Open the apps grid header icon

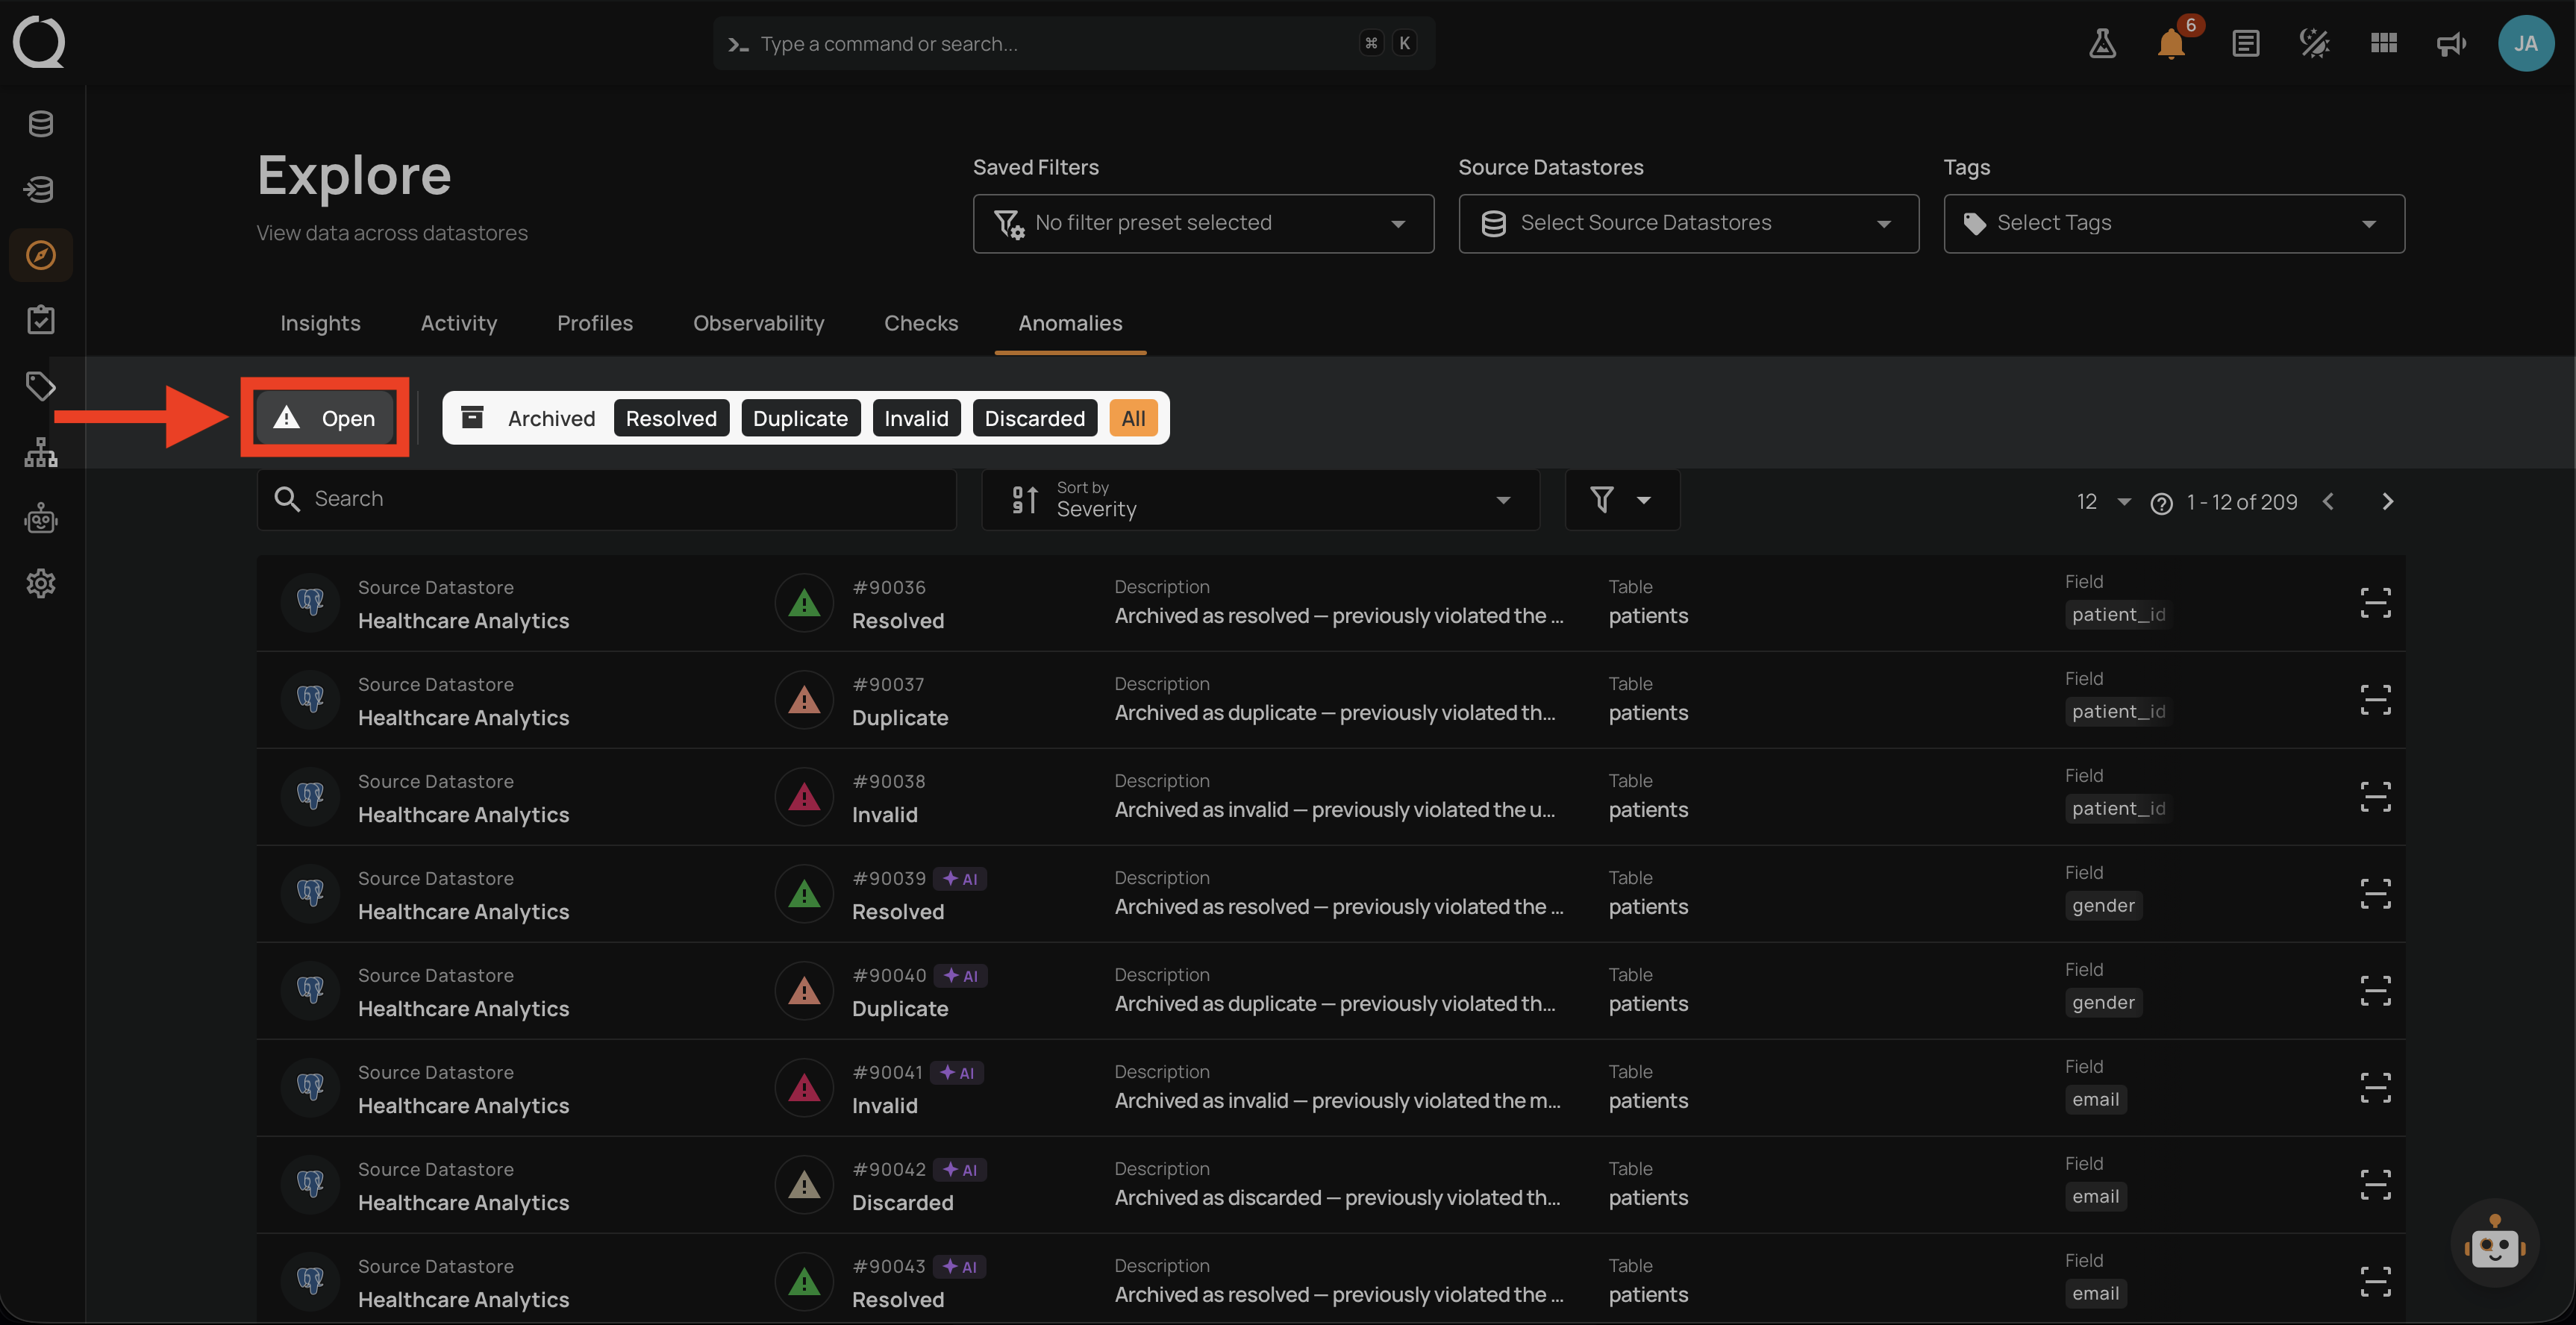(2383, 43)
